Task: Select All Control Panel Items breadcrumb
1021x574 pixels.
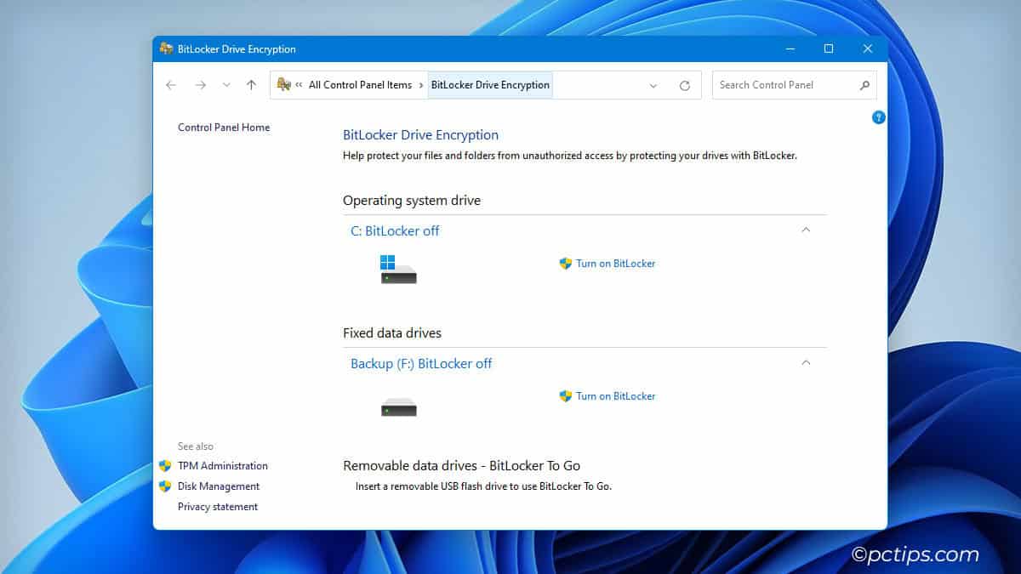Action: pyautogui.click(x=360, y=85)
